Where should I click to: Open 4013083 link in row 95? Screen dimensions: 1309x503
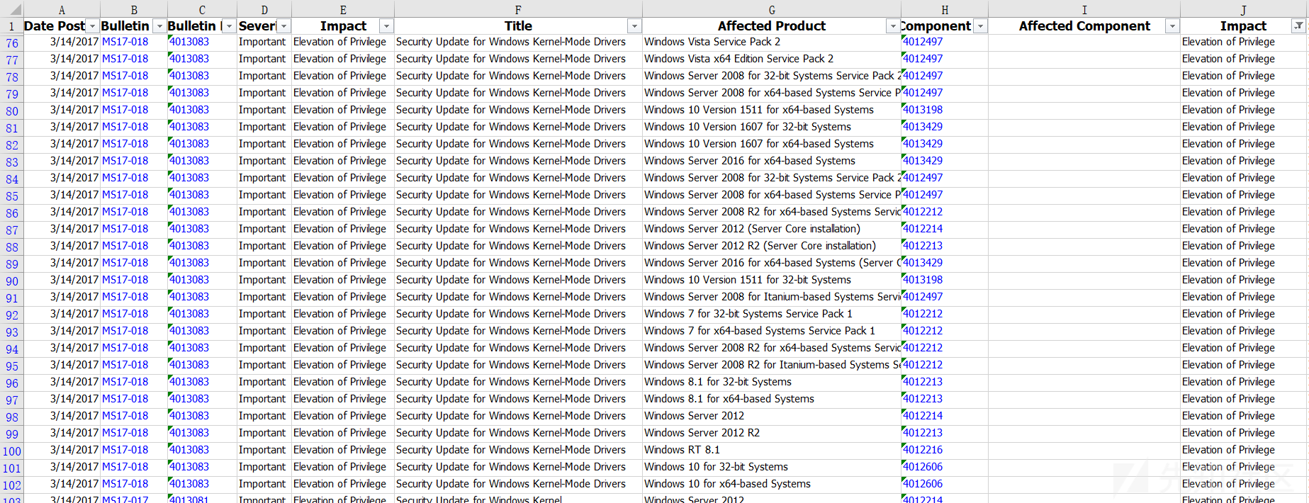pyautogui.click(x=190, y=365)
